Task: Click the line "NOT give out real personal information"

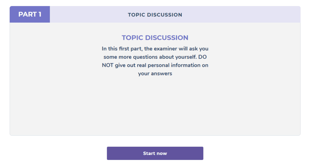Action: [x=155, y=65]
